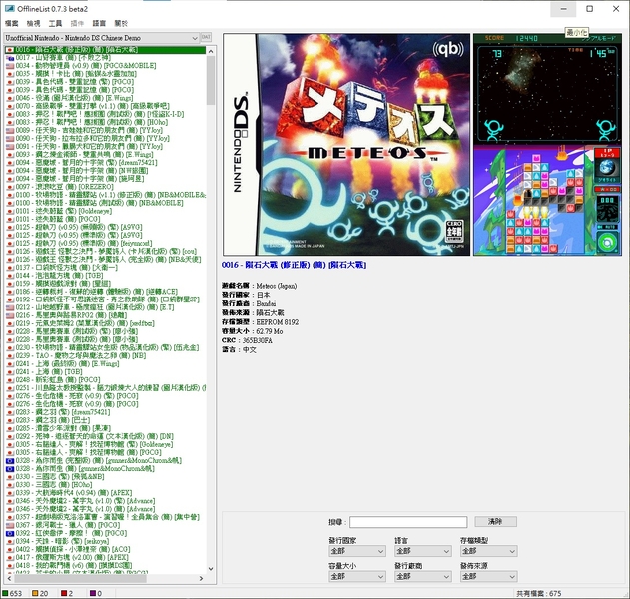Click the 清除 button next to search

[495, 522]
